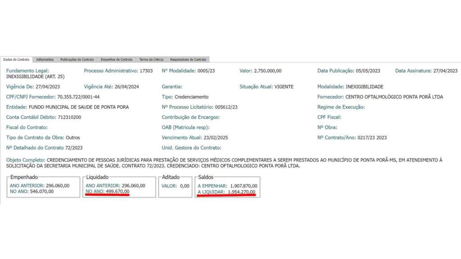
Task: Select the Data Publicação date 05/05/2023
Action: pos(368,71)
